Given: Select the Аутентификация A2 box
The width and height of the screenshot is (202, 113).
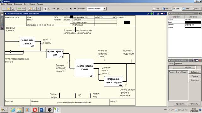Looking at the screenshot, I should 55,53.
